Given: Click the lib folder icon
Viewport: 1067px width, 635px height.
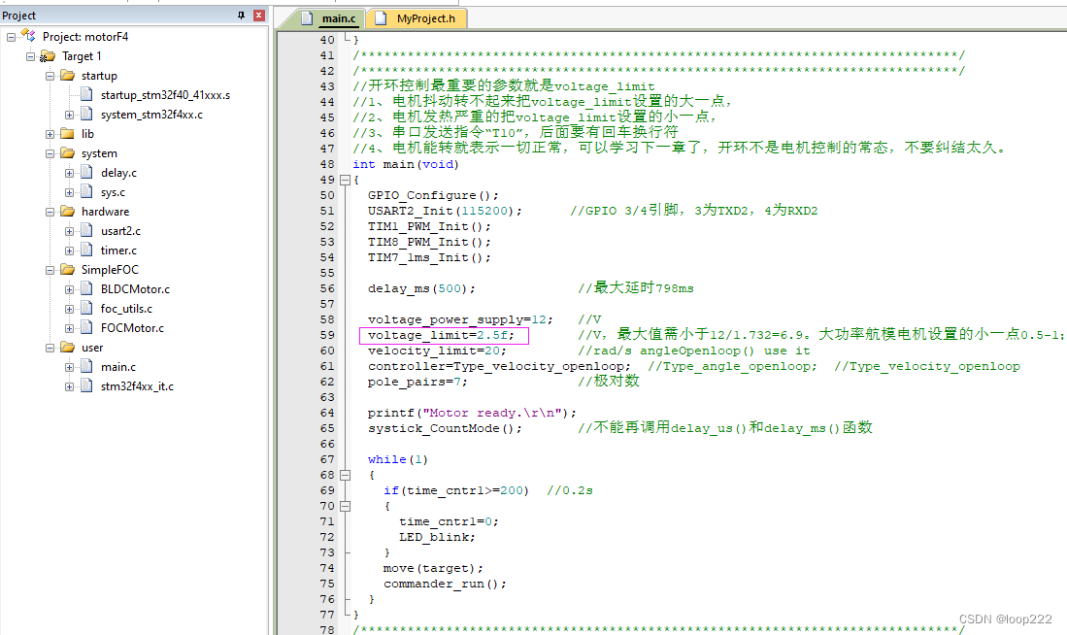Looking at the screenshot, I should 67,133.
